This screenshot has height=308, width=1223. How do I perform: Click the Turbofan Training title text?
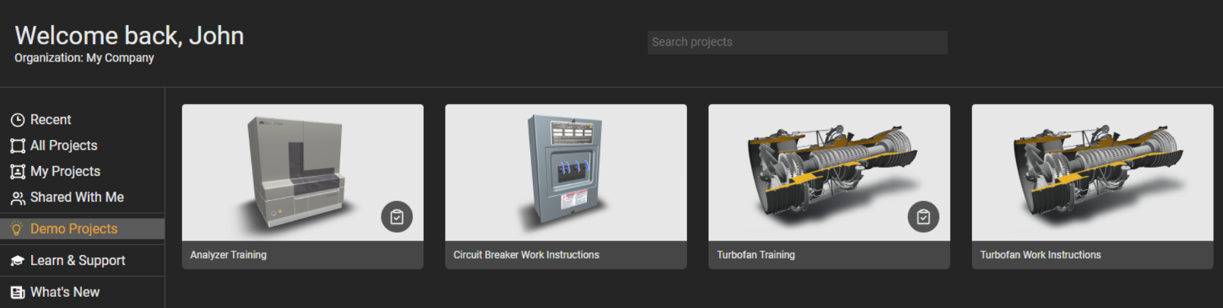[756, 255]
